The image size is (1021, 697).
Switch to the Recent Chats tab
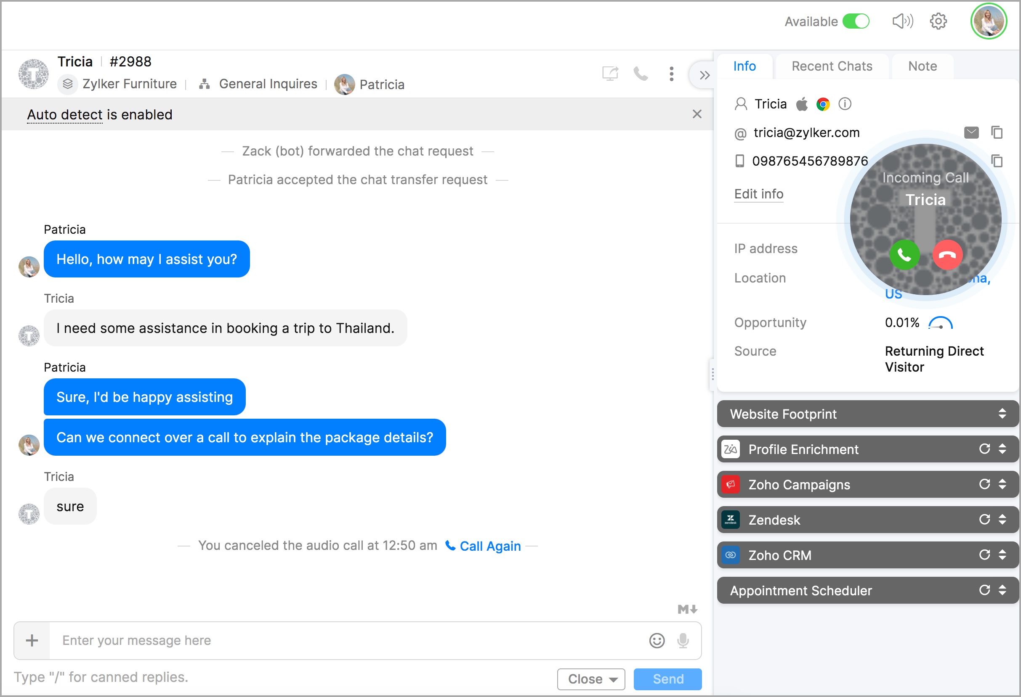(832, 66)
